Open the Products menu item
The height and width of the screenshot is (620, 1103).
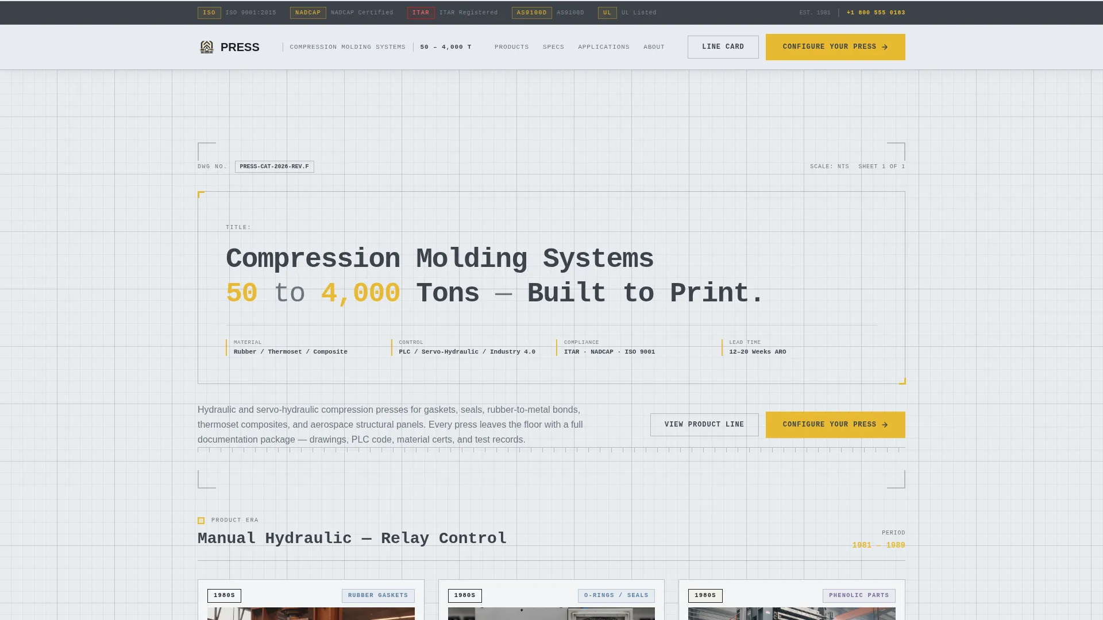point(511,47)
